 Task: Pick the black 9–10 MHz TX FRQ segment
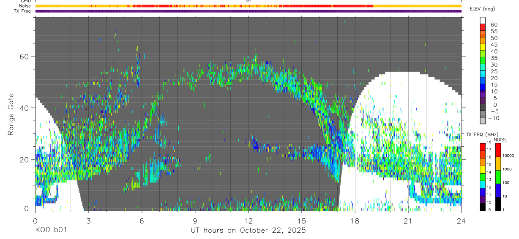tap(483, 207)
